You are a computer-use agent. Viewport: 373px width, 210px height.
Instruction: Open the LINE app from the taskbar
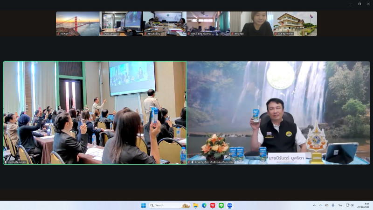(221, 205)
